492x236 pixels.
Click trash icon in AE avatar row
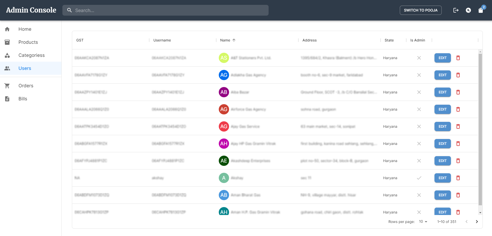(458, 161)
